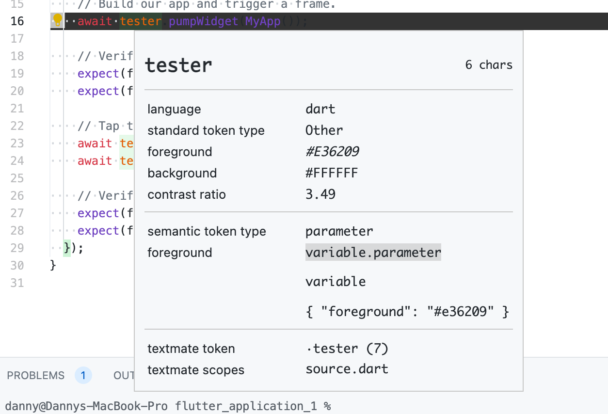
Task: Click the tester heading in the token inspector
Action: click(178, 64)
